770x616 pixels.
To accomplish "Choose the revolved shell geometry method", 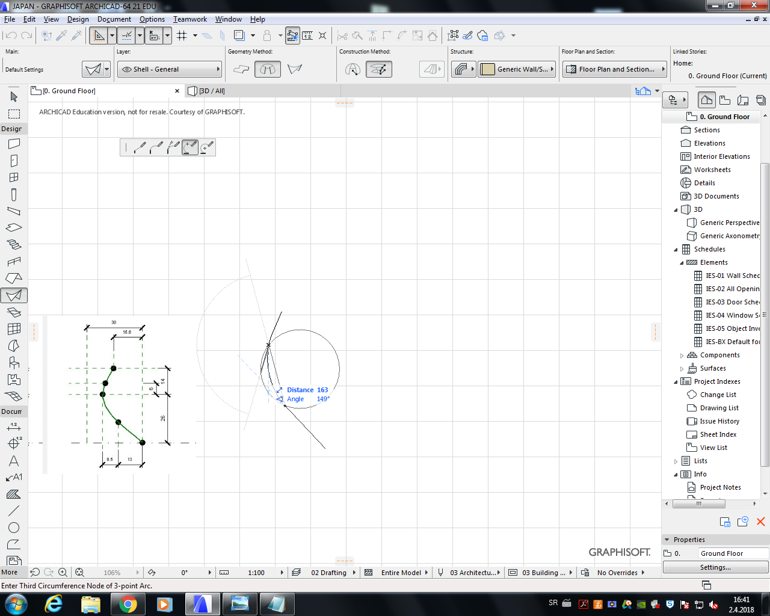I will (x=268, y=69).
